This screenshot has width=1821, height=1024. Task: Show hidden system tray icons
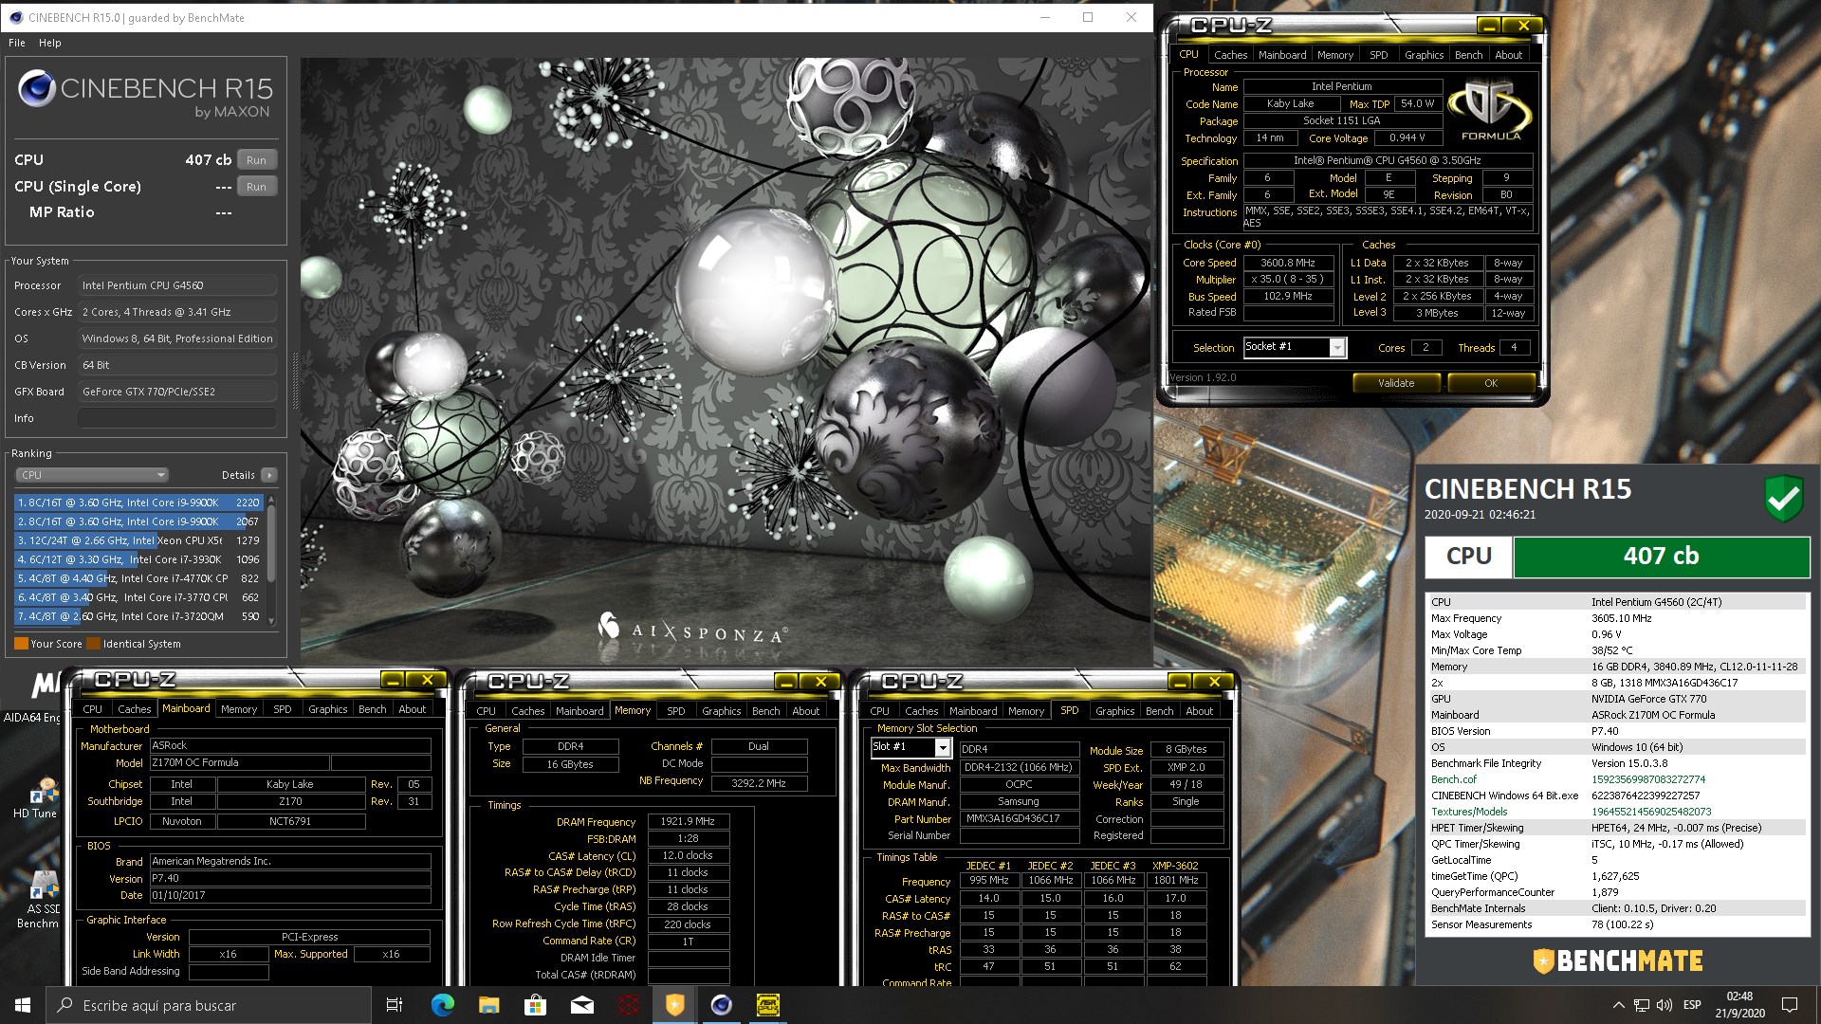[1618, 1005]
